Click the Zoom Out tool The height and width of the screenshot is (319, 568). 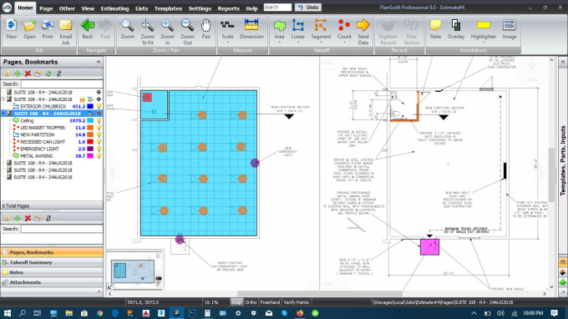(x=187, y=32)
